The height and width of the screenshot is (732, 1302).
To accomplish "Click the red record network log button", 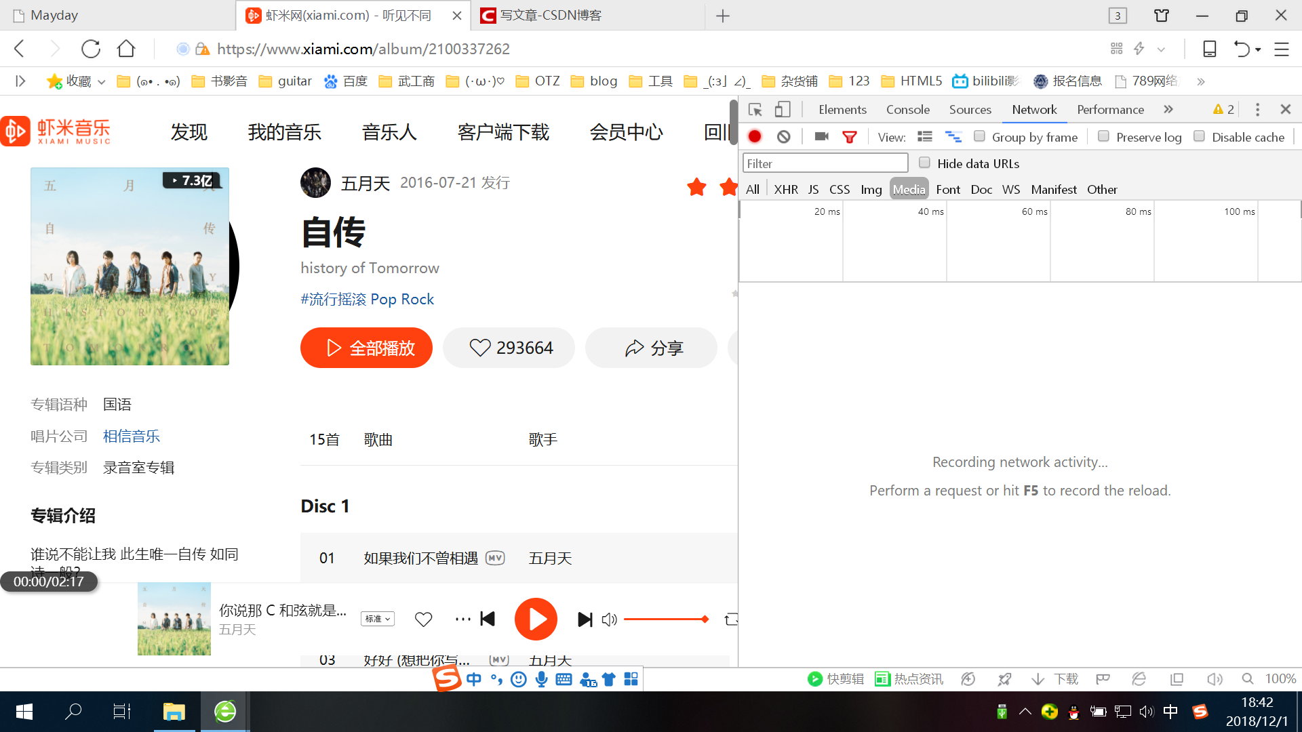I will (754, 137).
